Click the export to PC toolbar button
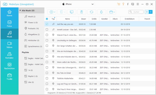The width and height of the screenshot is (156, 95). pos(72,12)
